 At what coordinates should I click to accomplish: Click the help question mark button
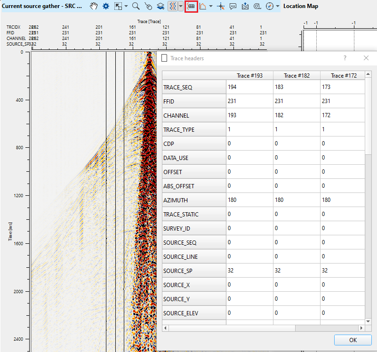click(x=345, y=58)
